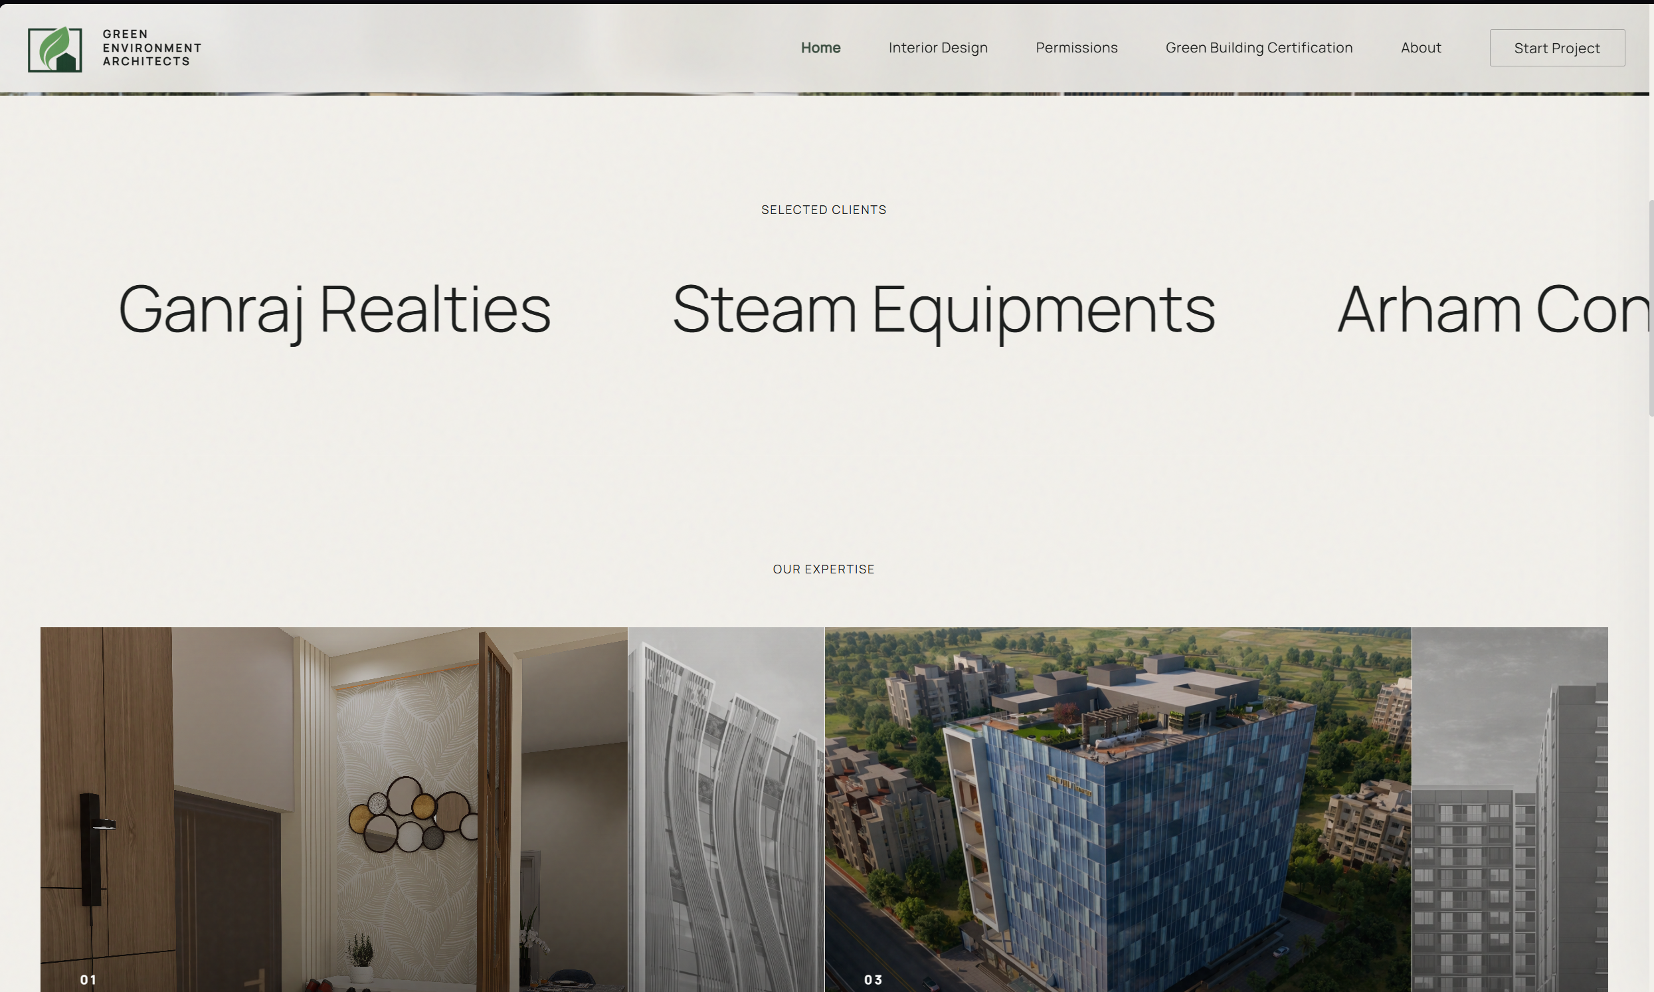Click the OUR EXPERTISE heading

pyautogui.click(x=823, y=569)
